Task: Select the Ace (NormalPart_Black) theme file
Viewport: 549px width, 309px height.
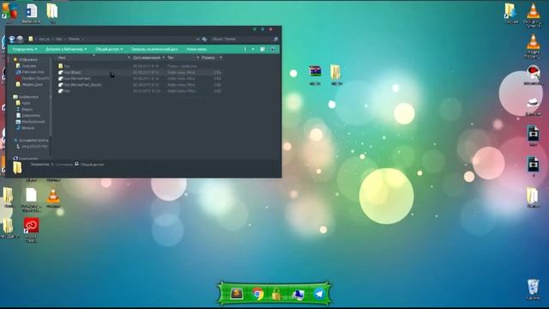Action: coord(140,85)
